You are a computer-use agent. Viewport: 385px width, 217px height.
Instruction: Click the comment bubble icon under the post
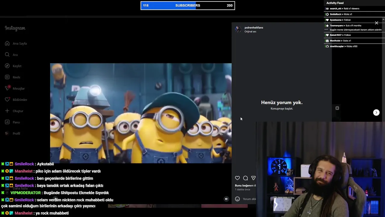coord(245,178)
